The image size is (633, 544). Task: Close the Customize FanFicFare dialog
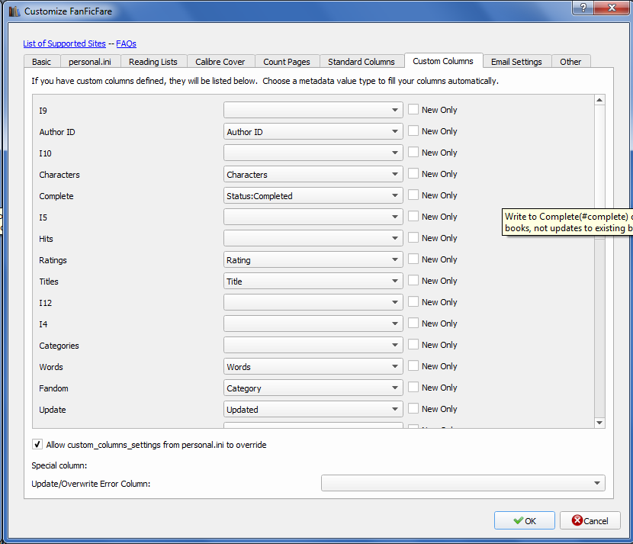612,8
